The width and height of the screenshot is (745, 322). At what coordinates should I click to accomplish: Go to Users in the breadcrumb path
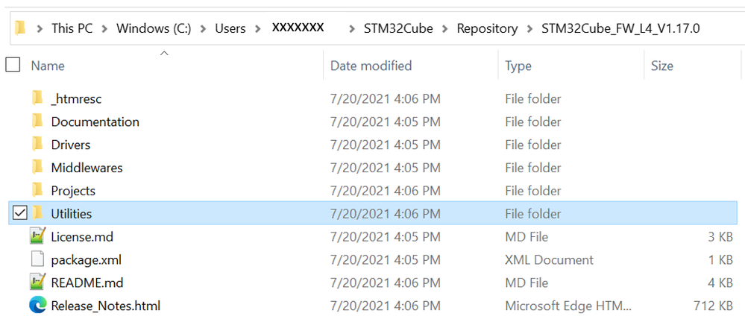click(x=230, y=28)
